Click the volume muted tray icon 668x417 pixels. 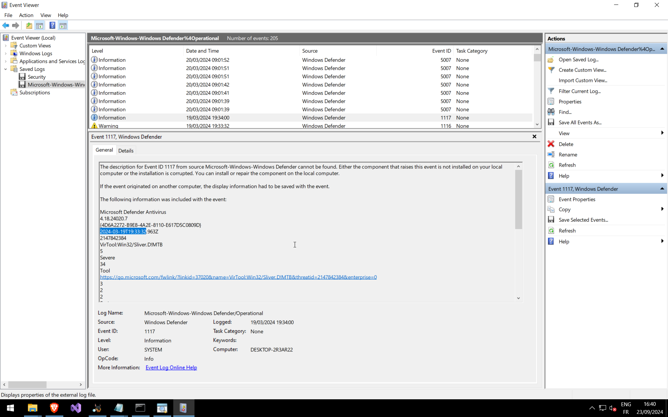pyautogui.click(x=613, y=408)
